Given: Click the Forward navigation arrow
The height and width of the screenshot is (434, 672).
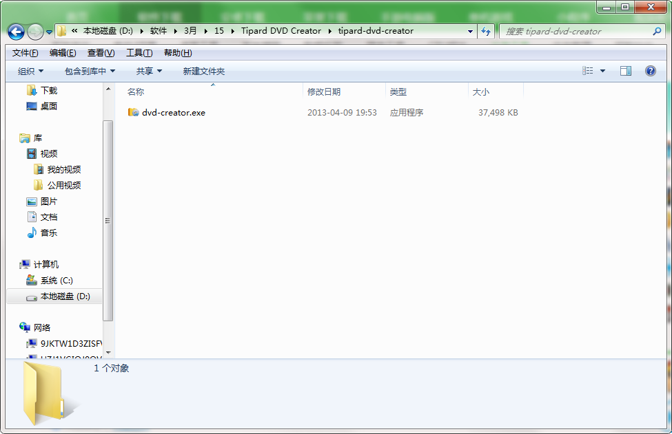Looking at the screenshot, I should coord(35,32).
